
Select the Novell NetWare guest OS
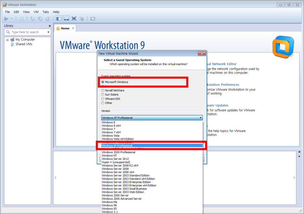(103, 90)
